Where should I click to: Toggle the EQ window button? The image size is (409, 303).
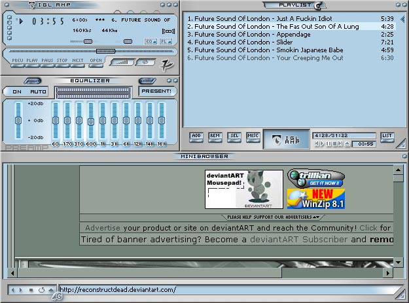tap(151, 41)
